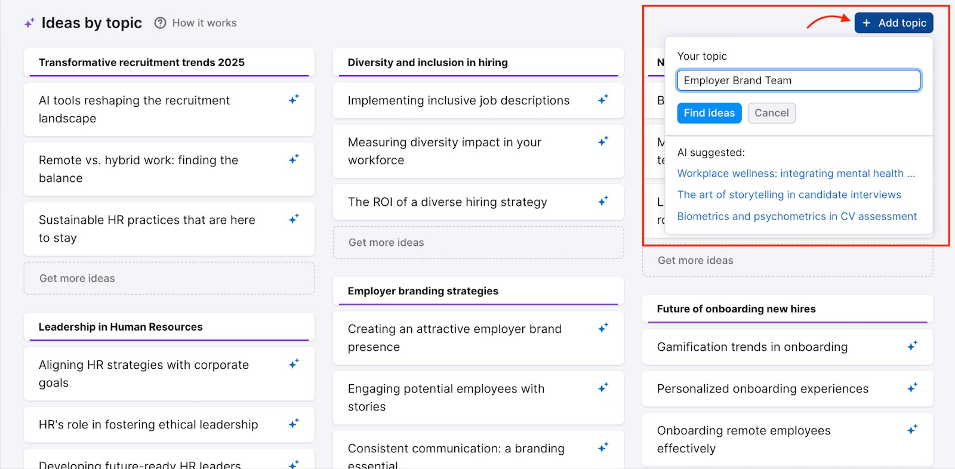This screenshot has width=955, height=469.
Task: Open the How it works help
Action: (196, 23)
